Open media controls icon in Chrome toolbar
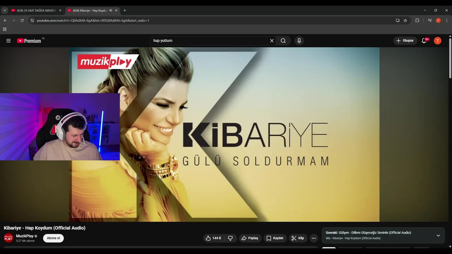This screenshot has height=254, width=452. (430, 20)
